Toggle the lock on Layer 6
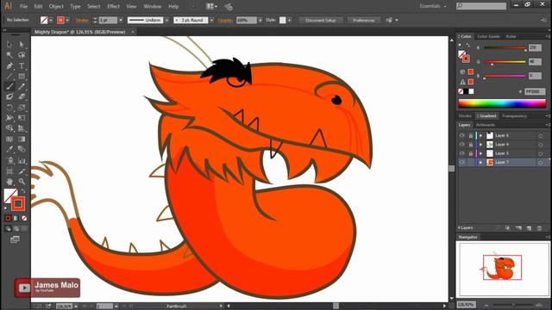Viewport: 552px width, 310px height. [x=471, y=135]
